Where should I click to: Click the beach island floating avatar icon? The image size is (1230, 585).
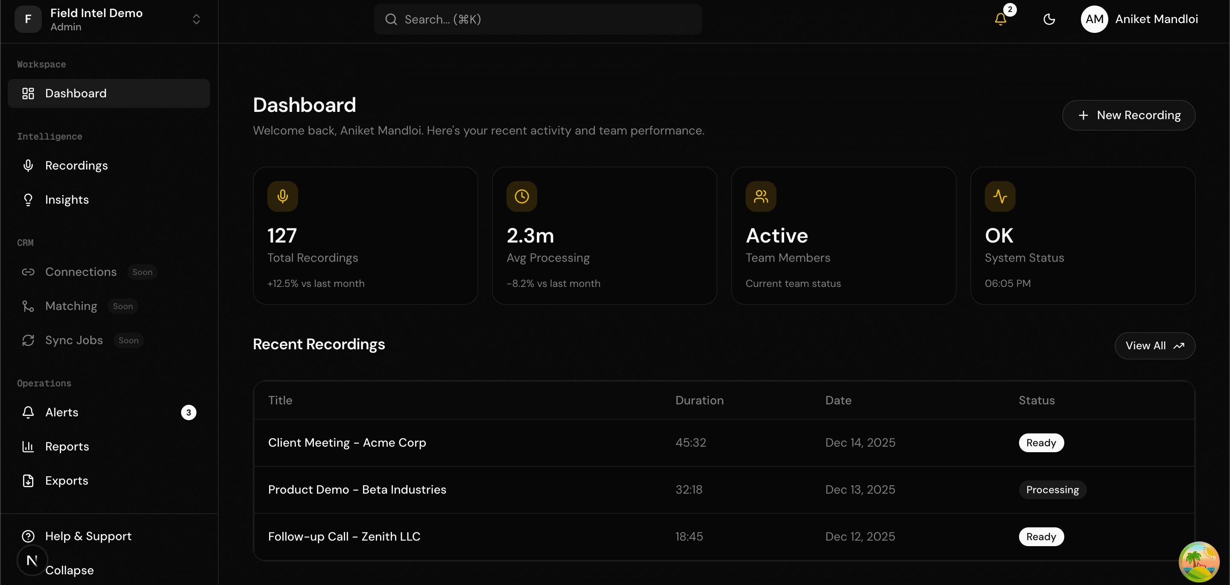(1198, 561)
